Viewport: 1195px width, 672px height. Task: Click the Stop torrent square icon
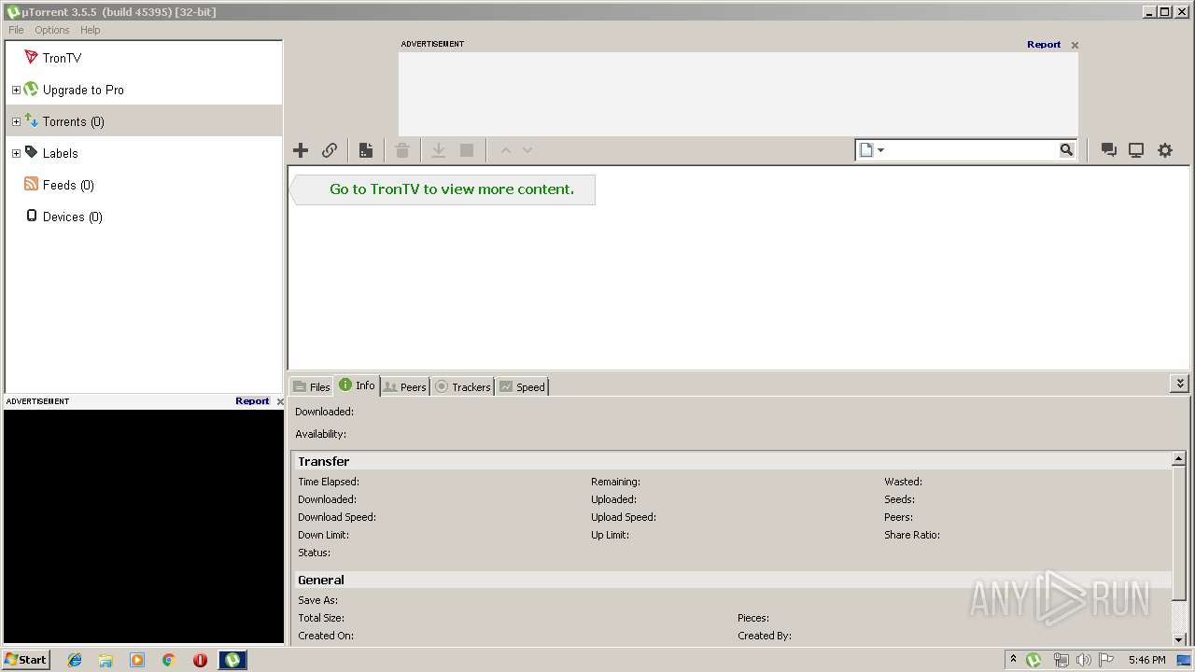pyautogui.click(x=467, y=150)
